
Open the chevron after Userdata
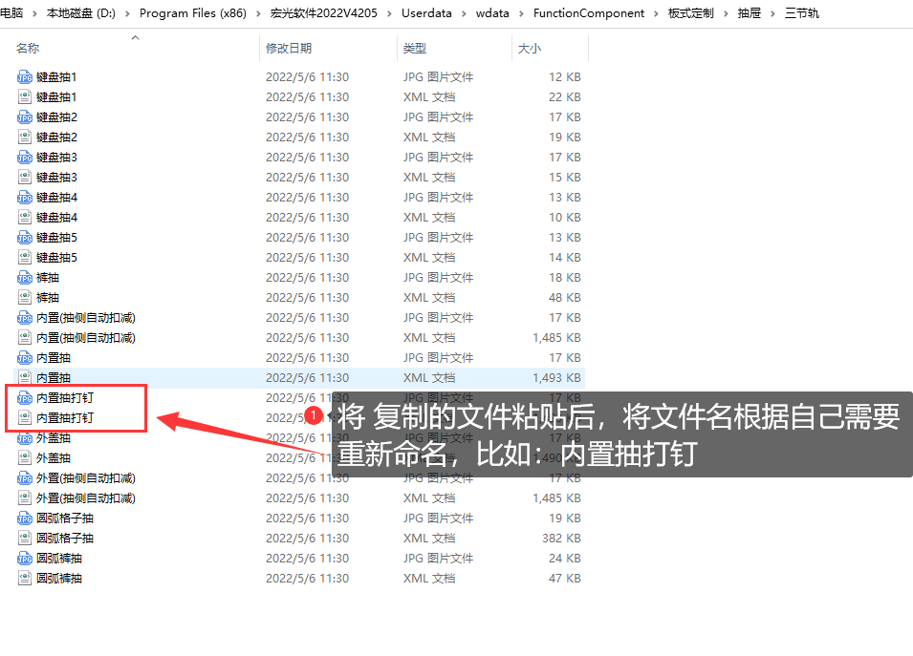point(464,13)
